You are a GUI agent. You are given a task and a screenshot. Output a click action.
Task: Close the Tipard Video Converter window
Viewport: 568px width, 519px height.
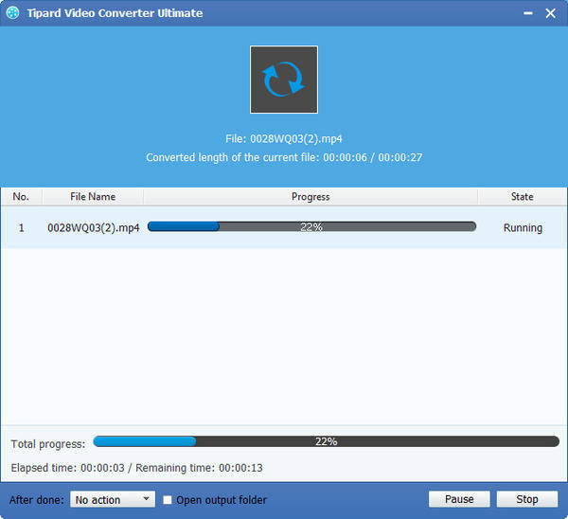tap(550, 13)
